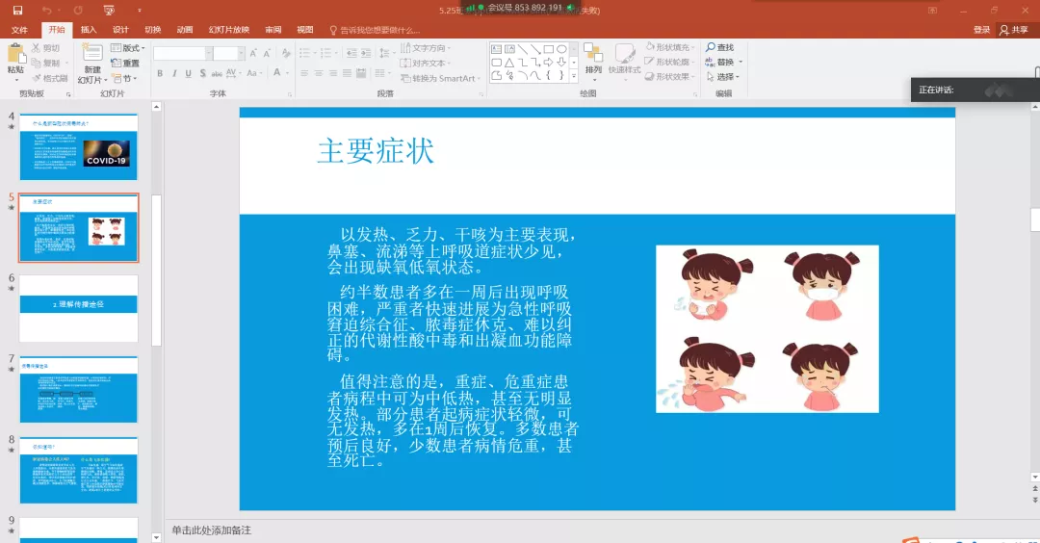This screenshot has height=543, width=1040.
Task: Open the font color picker (A)
Action: (x=277, y=73)
